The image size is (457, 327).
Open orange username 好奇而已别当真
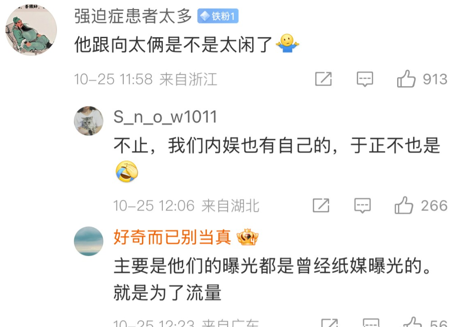coord(172,237)
